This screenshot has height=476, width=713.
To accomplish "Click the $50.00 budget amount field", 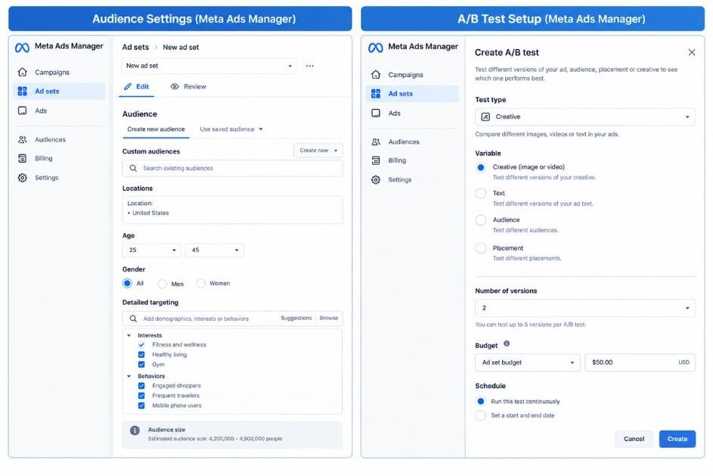I will [640, 362].
